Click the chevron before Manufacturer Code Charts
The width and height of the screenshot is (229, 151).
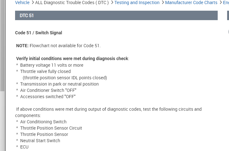point(163,3)
